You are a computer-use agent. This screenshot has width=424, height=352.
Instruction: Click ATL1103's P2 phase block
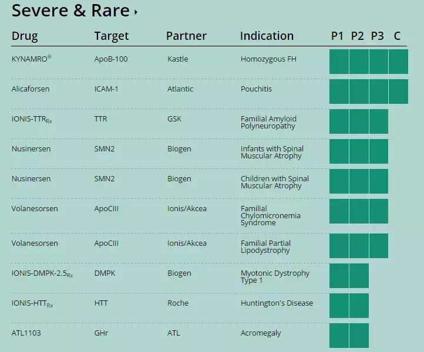(359, 336)
